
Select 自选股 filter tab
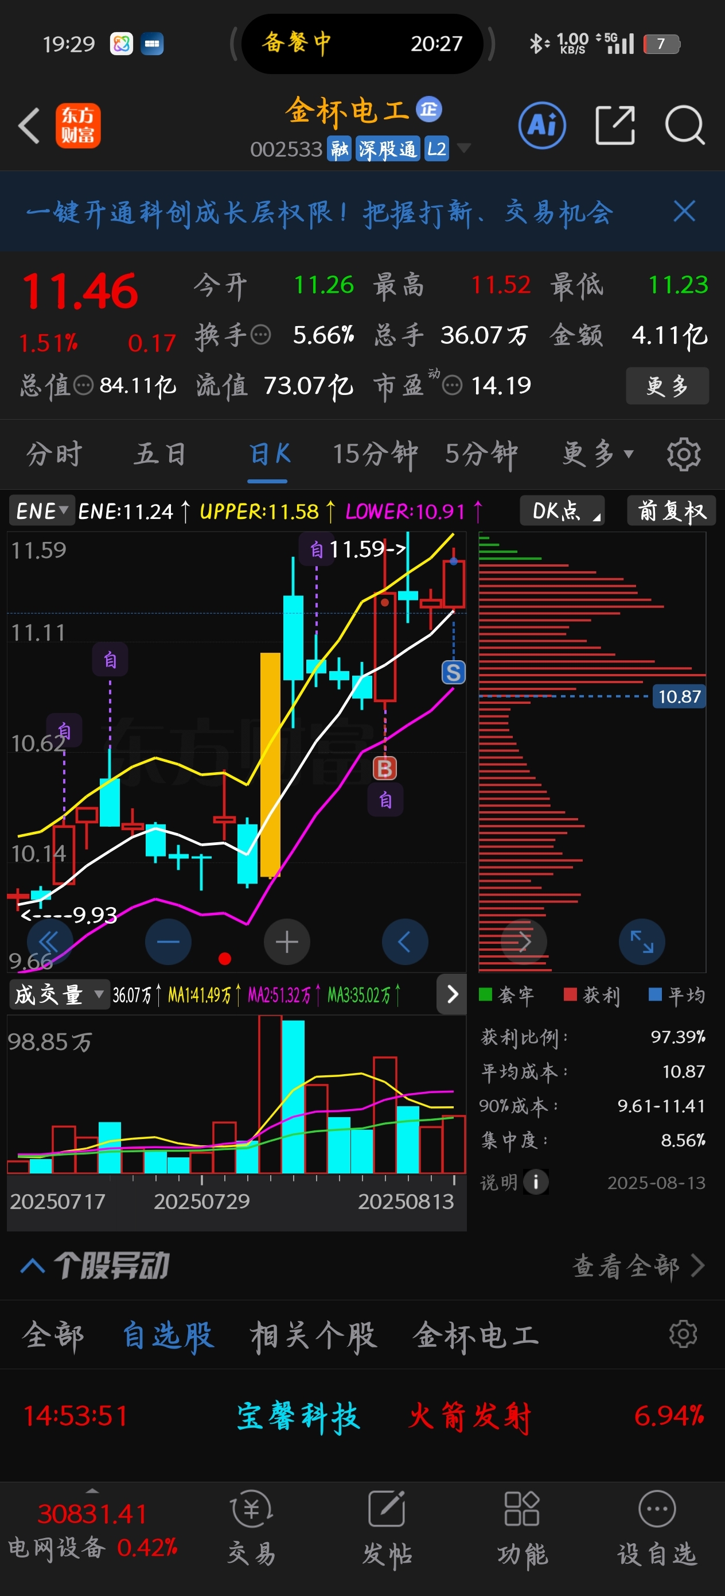coord(168,1335)
